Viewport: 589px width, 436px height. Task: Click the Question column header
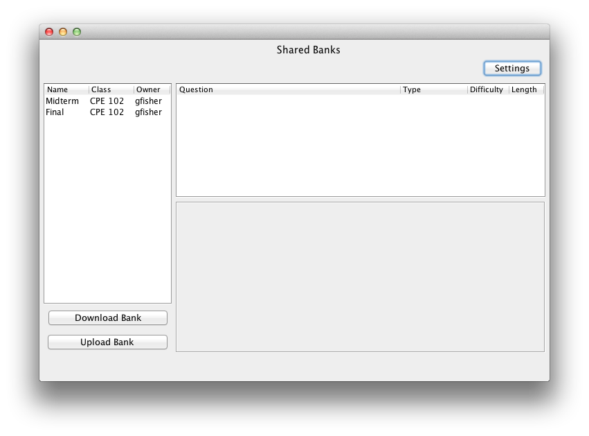pyautogui.click(x=288, y=89)
